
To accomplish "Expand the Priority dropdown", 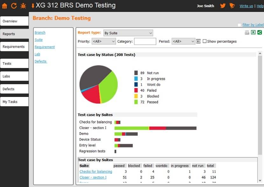I will click(104, 41).
